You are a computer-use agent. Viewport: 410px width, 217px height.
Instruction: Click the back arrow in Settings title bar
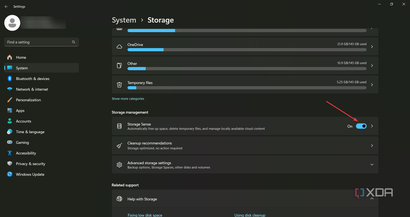point(6,7)
